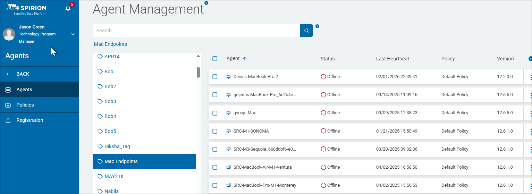The width and height of the screenshot is (532, 194).
Task: Sort by the Agent column arrow
Action: (245, 59)
